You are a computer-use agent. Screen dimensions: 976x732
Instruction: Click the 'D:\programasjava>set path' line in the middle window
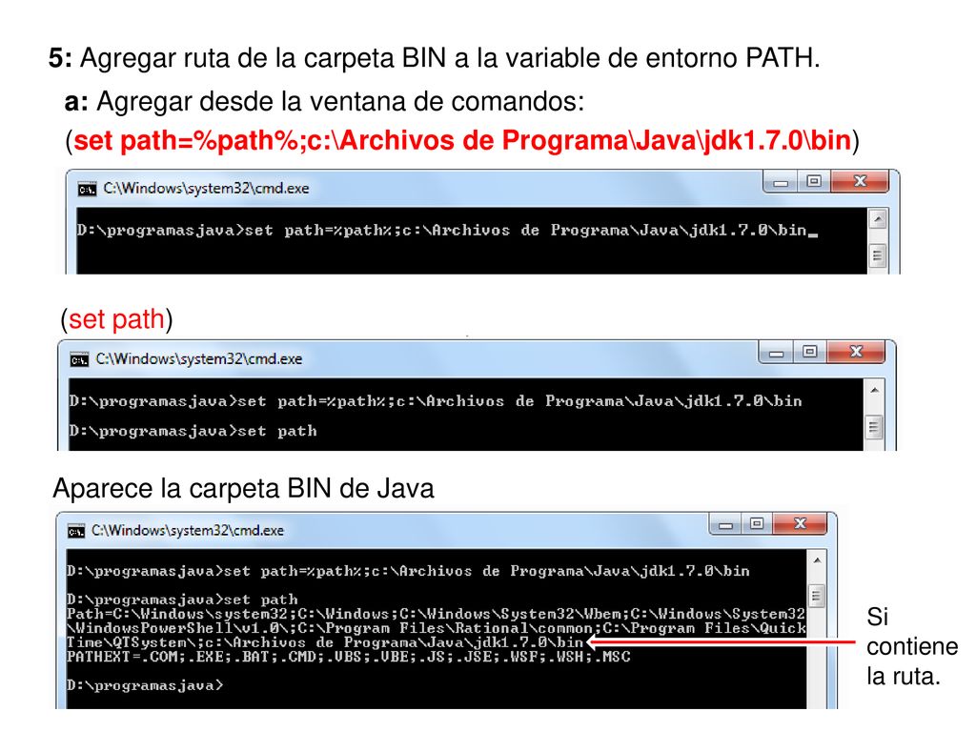pos(193,431)
